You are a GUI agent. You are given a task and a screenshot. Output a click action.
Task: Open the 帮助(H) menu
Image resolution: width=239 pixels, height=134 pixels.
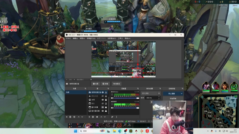[x=128, y=38]
